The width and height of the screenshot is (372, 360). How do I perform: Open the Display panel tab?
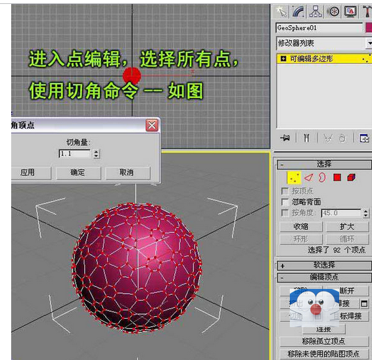pyautogui.click(x=350, y=12)
